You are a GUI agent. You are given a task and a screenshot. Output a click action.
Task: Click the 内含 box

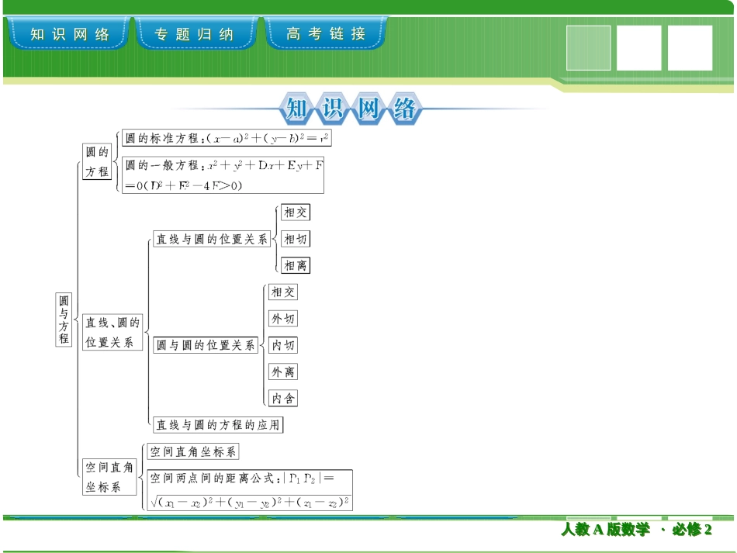pyautogui.click(x=283, y=399)
